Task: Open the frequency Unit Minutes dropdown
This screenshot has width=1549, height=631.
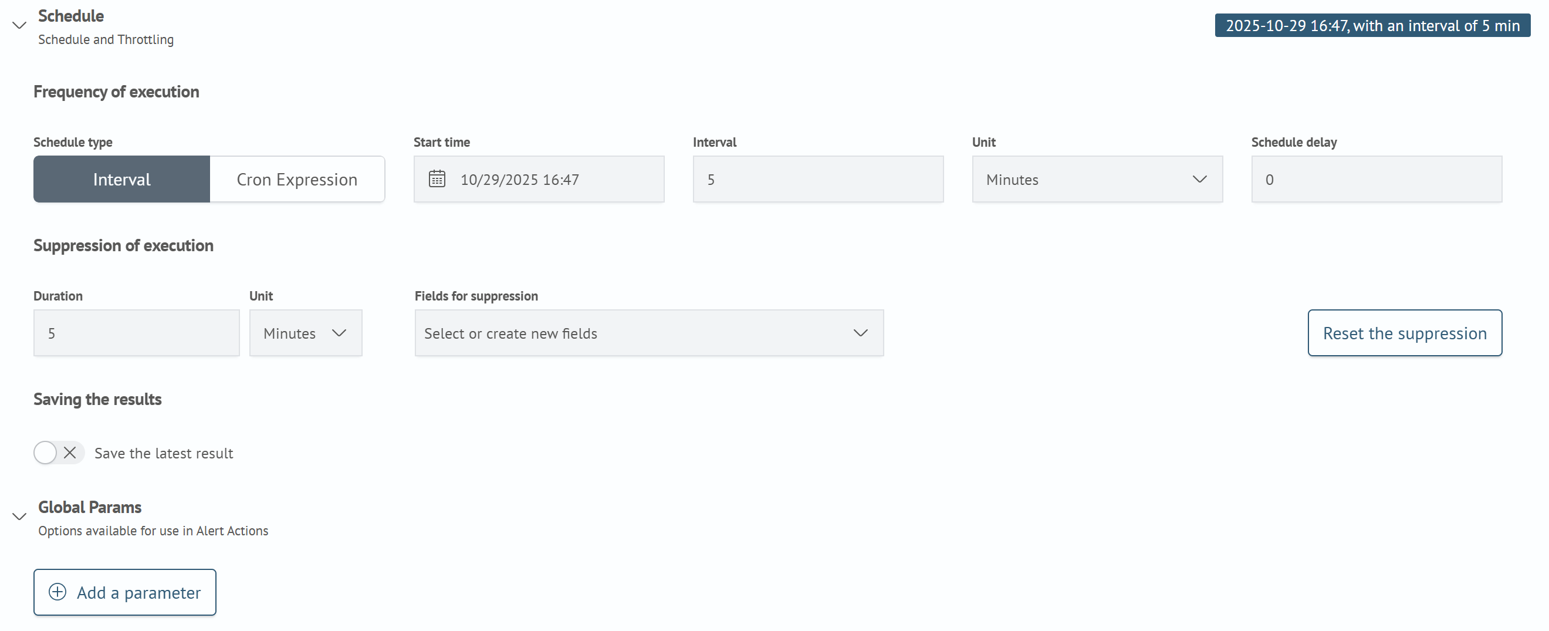Action: click(x=1096, y=179)
